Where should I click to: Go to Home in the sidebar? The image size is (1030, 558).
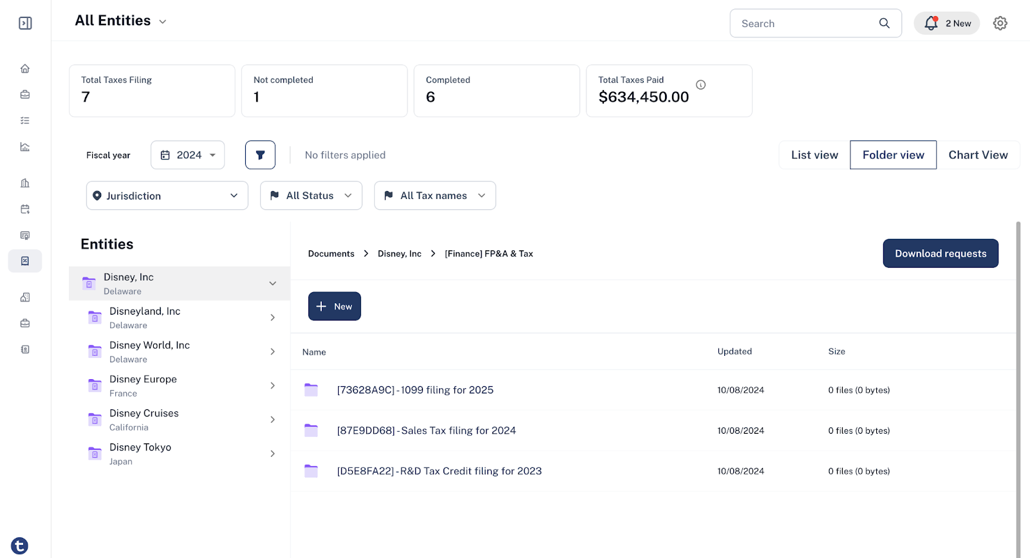coord(25,69)
